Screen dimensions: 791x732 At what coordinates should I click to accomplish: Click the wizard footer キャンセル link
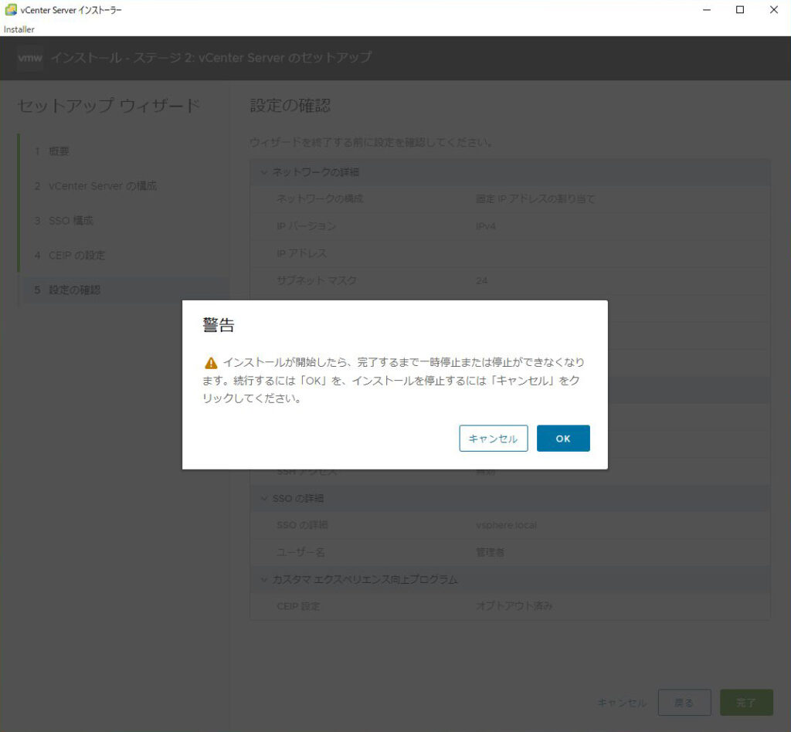click(x=622, y=703)
